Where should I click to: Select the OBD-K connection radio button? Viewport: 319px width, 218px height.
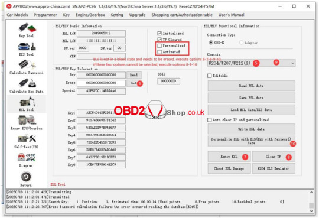(211, 43)
